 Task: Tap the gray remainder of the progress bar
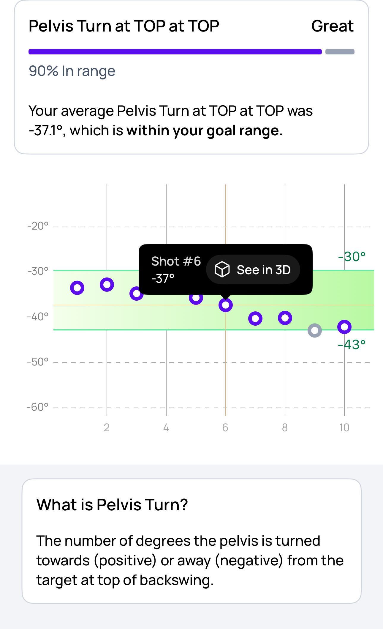point(340,51)
